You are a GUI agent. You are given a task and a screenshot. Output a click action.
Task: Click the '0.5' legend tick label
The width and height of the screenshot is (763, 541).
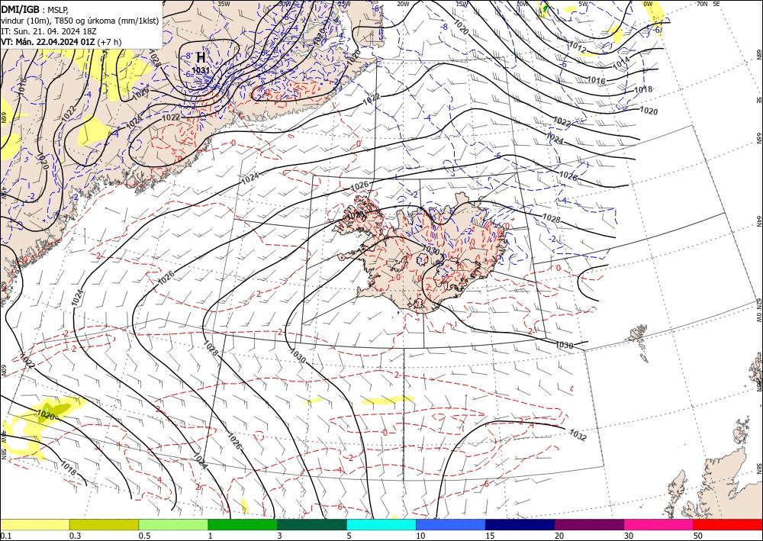(x=144, y=536)
